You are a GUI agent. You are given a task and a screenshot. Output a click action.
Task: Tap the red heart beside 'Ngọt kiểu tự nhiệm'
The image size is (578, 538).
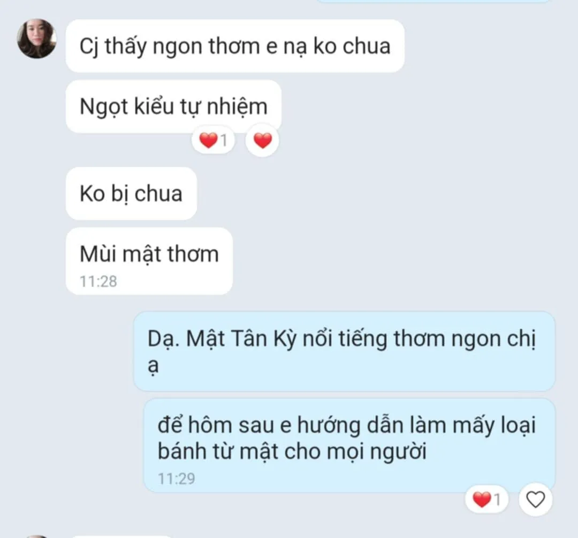[262, 141]
